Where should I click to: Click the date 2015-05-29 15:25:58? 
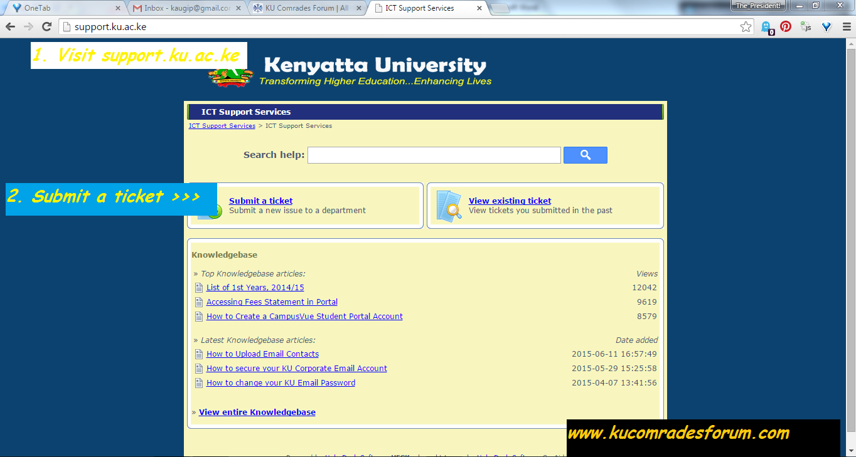click(x=614, y=369)
